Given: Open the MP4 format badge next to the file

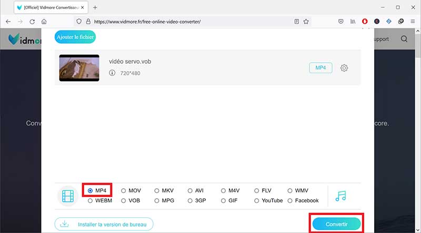Looking at the screenshot, I should tap(320, 68).
